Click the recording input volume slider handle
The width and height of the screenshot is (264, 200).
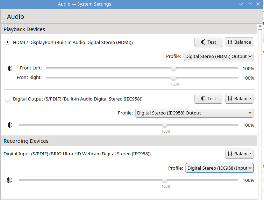pyautogui.click(x=164, y=180)
